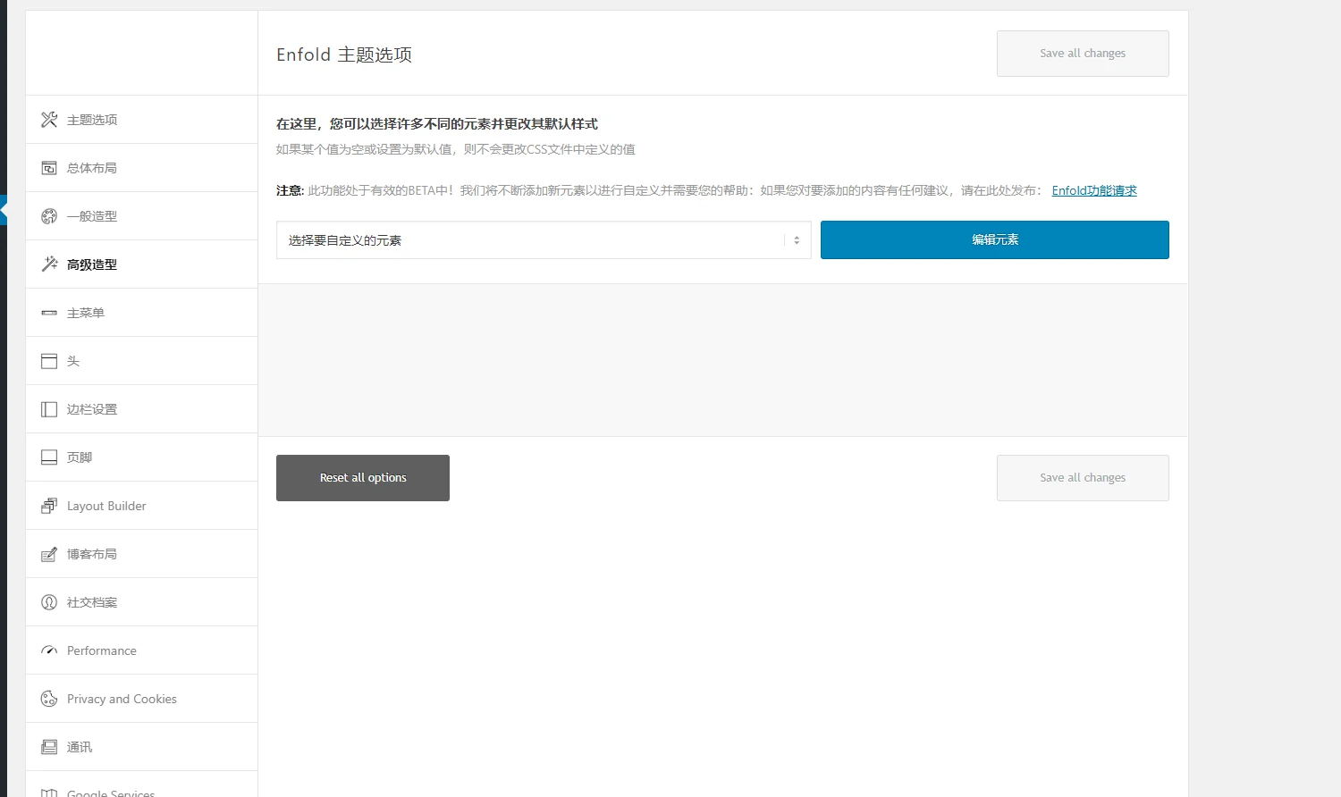
Task: Click the tools icon beside 主题选项
Action: [49, 120]
